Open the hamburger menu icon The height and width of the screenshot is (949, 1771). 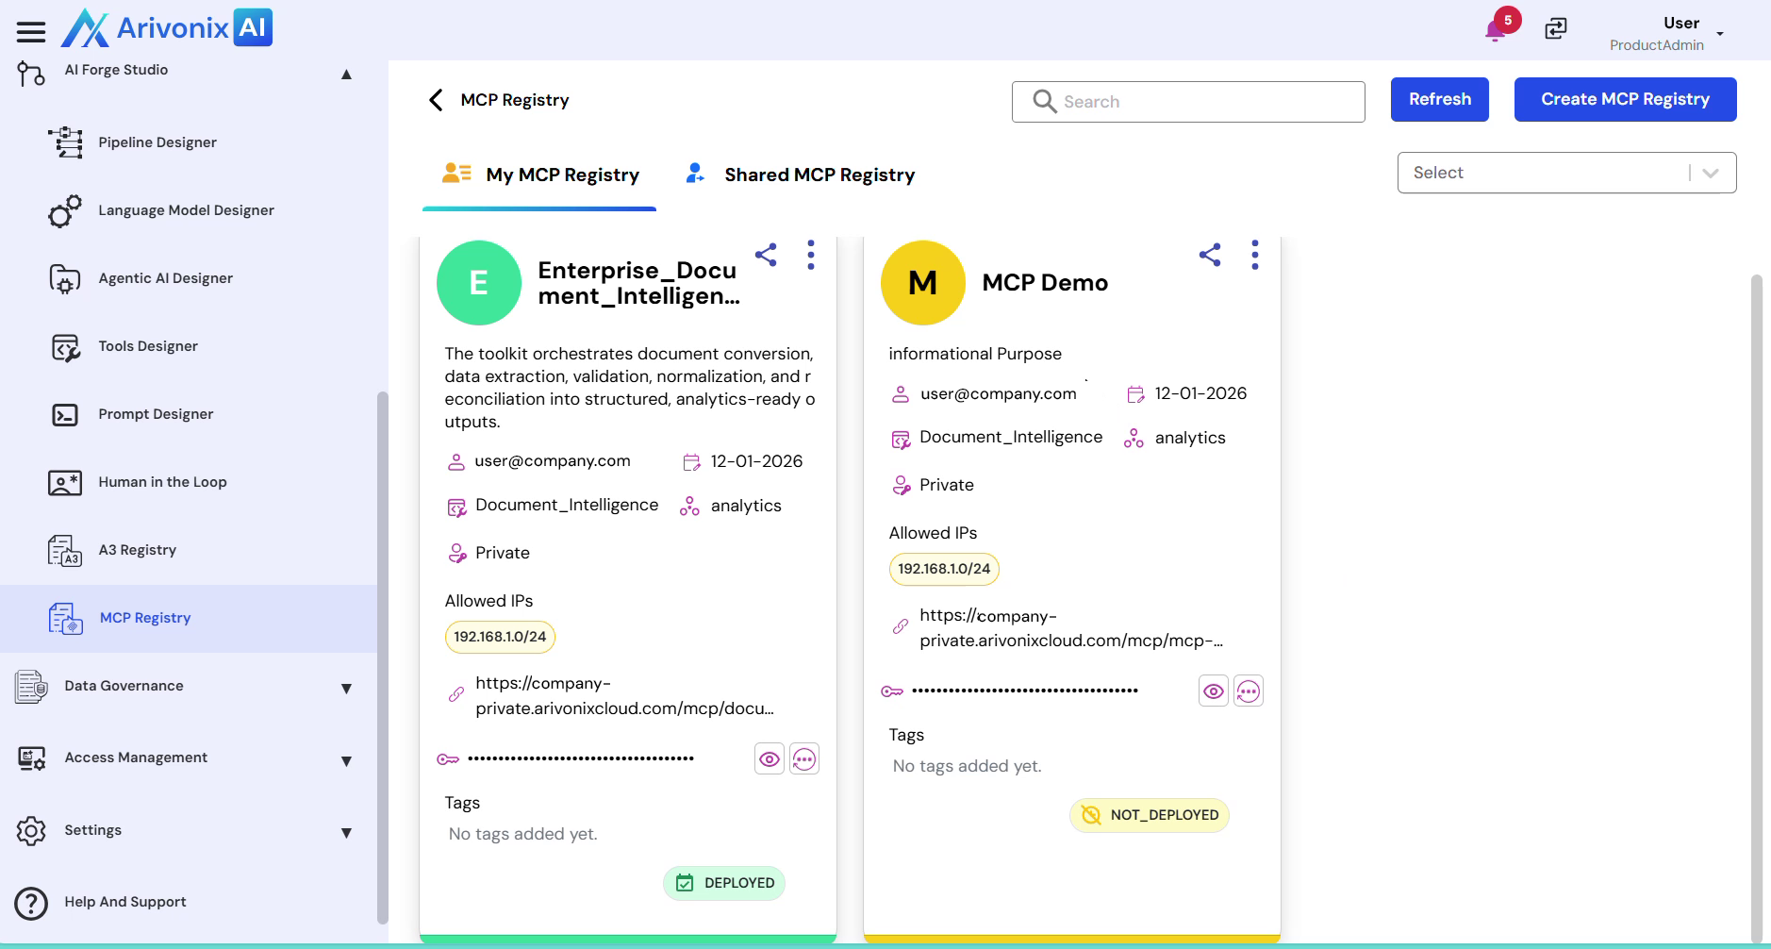31,32
